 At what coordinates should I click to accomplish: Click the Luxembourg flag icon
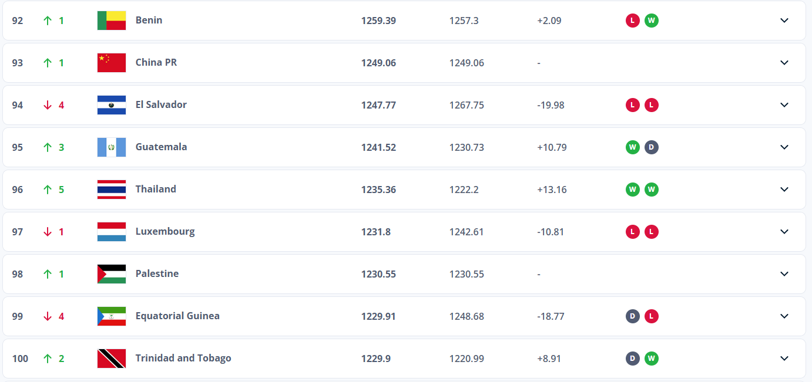(x=112, y=232)
